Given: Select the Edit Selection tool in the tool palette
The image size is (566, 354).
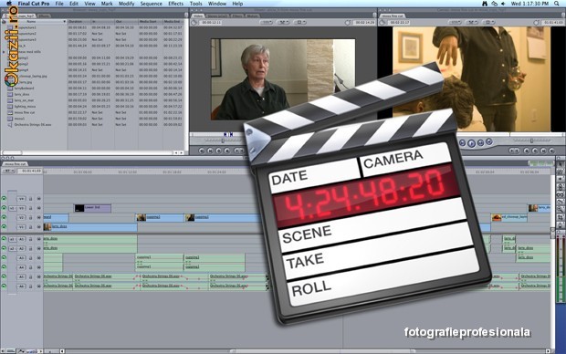Looking at the screenshot, I should tap(560, 172).
